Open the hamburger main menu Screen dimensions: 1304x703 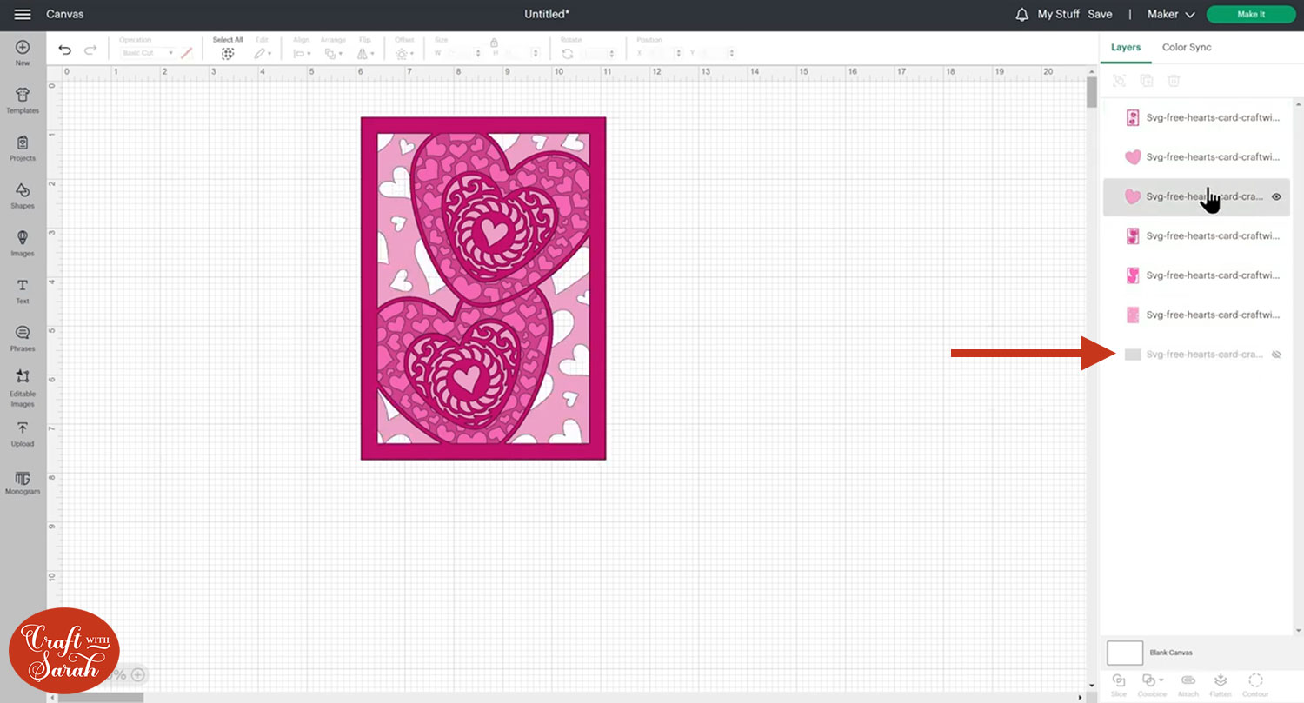click(23, 15)
